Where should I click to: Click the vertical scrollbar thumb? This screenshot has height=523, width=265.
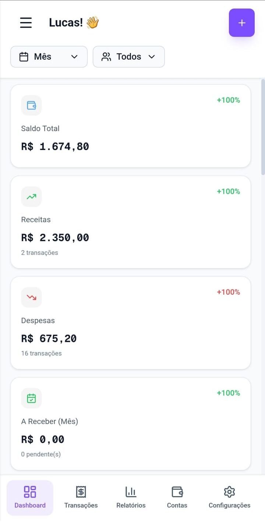263,127
